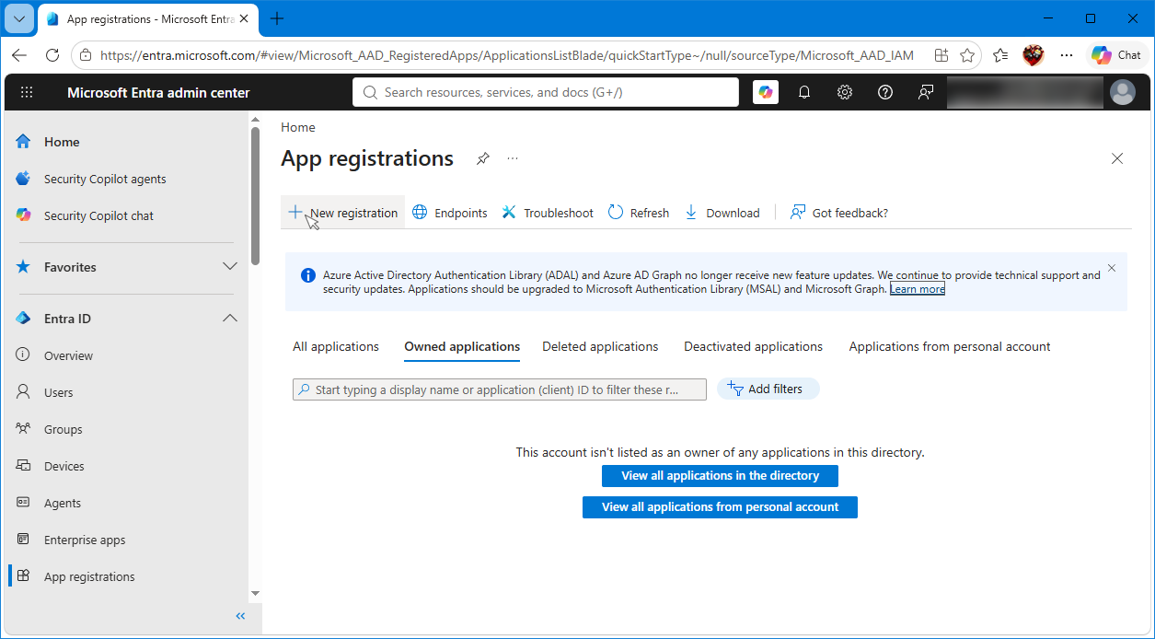Image resolution: width=1155 pixels, height=639 pixels.
Task: Expand the Favorites section chevron
Action: tap(230, 267)
